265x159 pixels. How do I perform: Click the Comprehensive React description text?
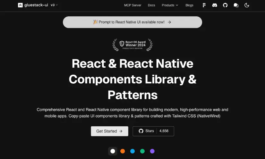coord(132,113)
